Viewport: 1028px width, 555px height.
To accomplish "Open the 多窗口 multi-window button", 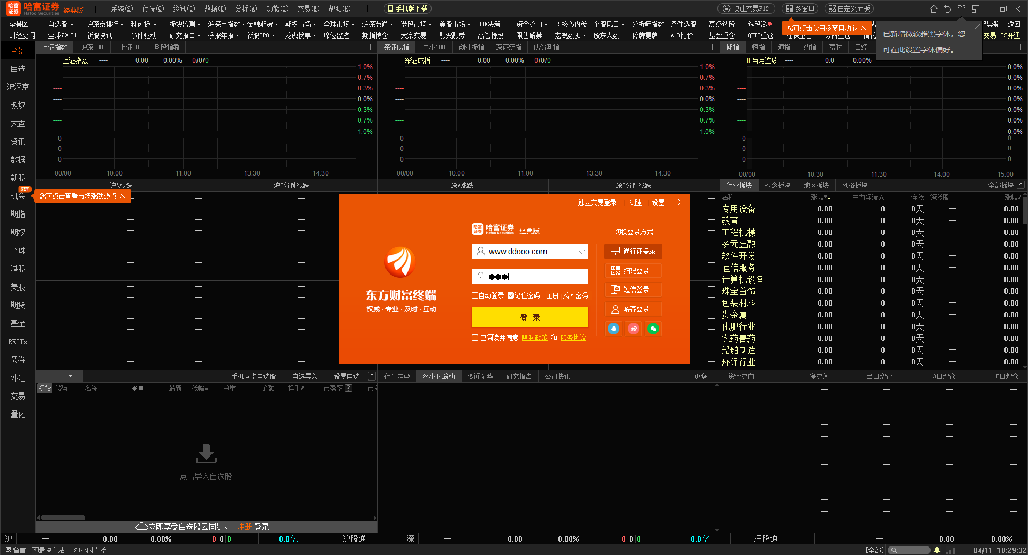I will point(800,9).
